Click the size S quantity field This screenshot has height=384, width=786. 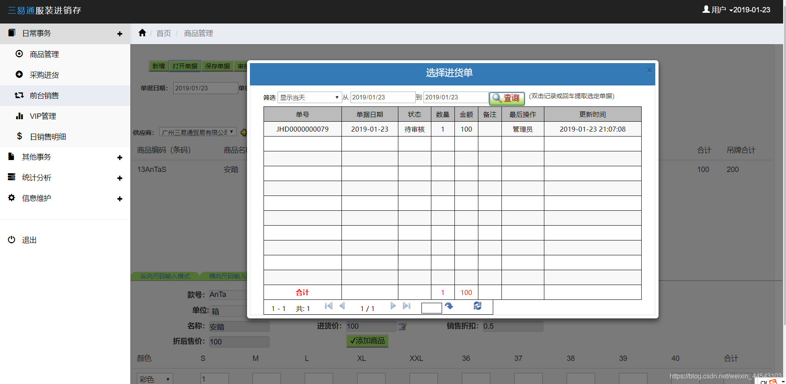click(215, 379)
